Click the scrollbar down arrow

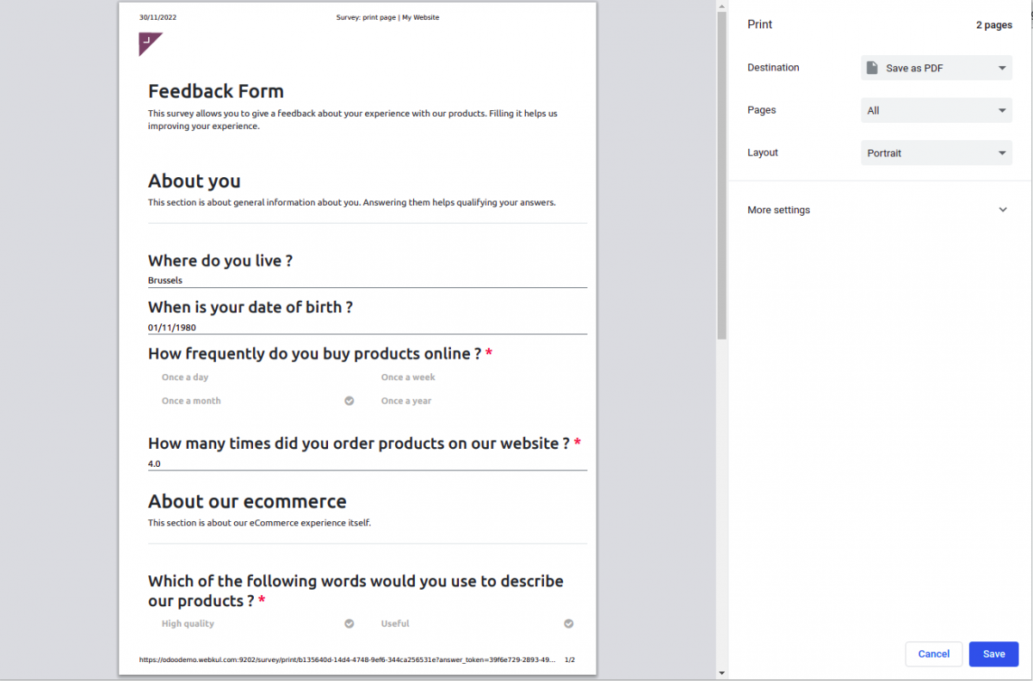(x=721, y=674)
